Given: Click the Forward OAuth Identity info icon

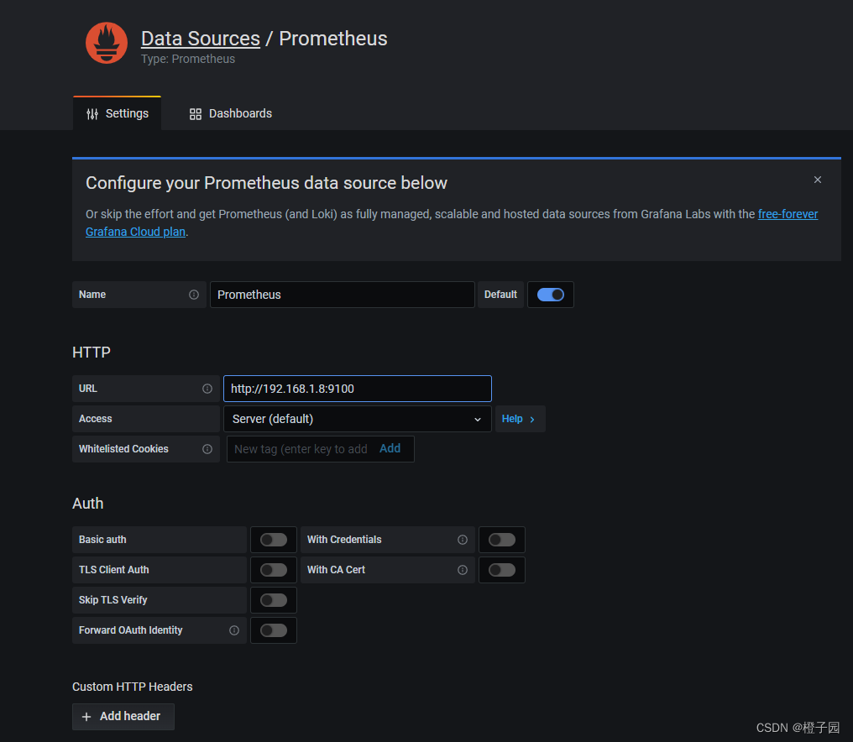Looking at the screenshot, I should [234, 630].
